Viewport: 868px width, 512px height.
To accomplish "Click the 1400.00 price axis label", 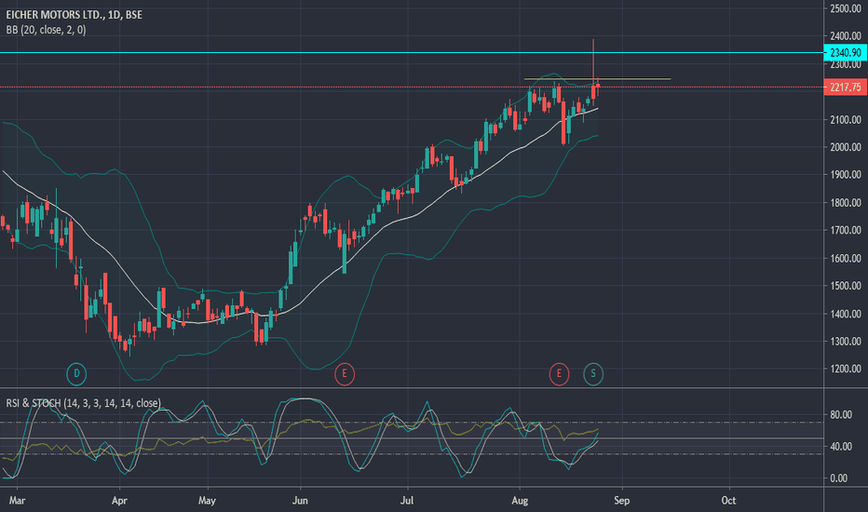I will (846, 314).
